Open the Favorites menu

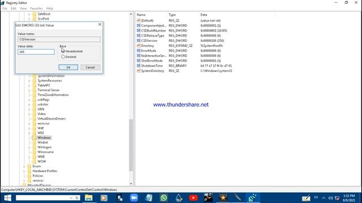(x=36, y=8)
